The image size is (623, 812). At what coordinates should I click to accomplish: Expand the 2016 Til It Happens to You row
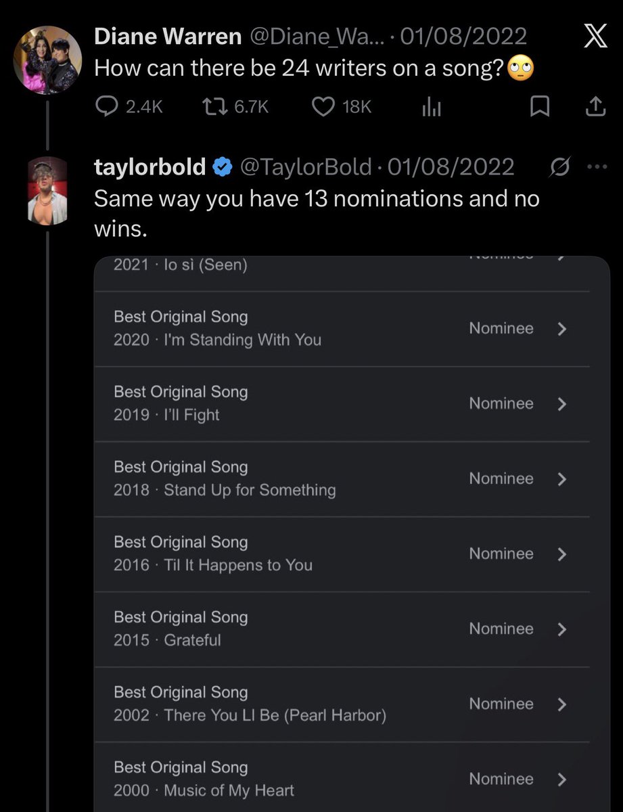(x=561, y=554)
